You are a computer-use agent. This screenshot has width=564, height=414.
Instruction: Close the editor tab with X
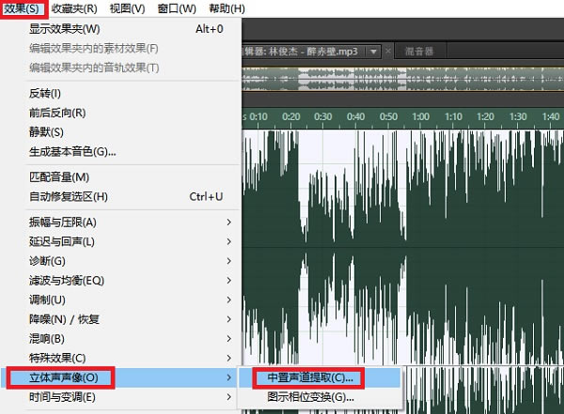(x=388, y=51)
